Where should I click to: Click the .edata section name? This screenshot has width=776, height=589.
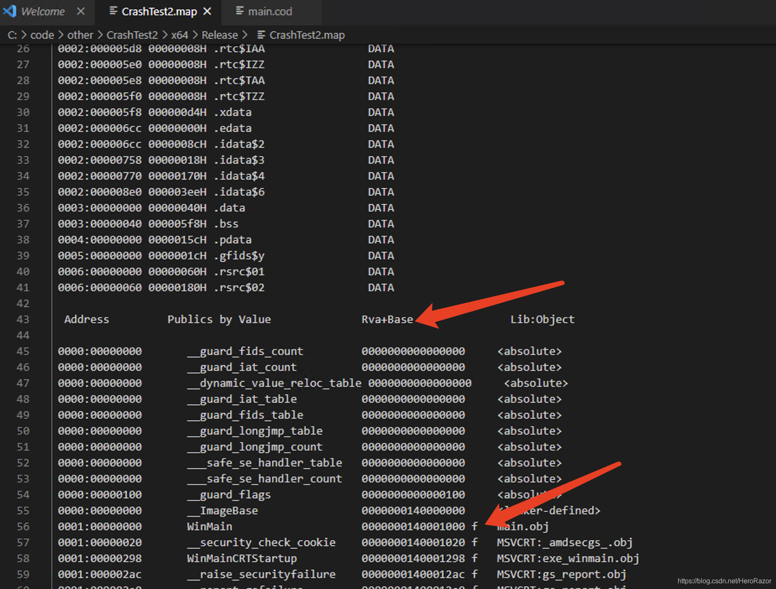coord(233,128)
